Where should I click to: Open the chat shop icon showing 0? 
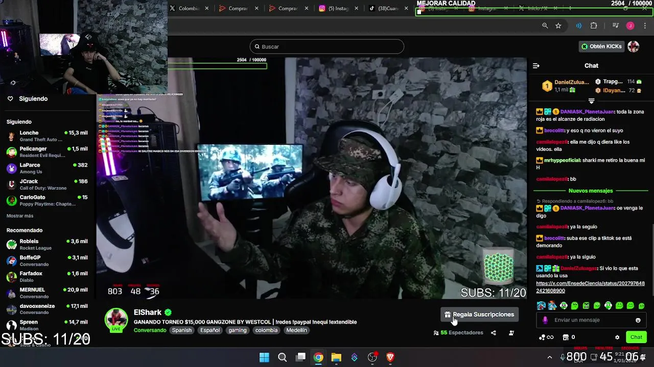coord(569,337)
